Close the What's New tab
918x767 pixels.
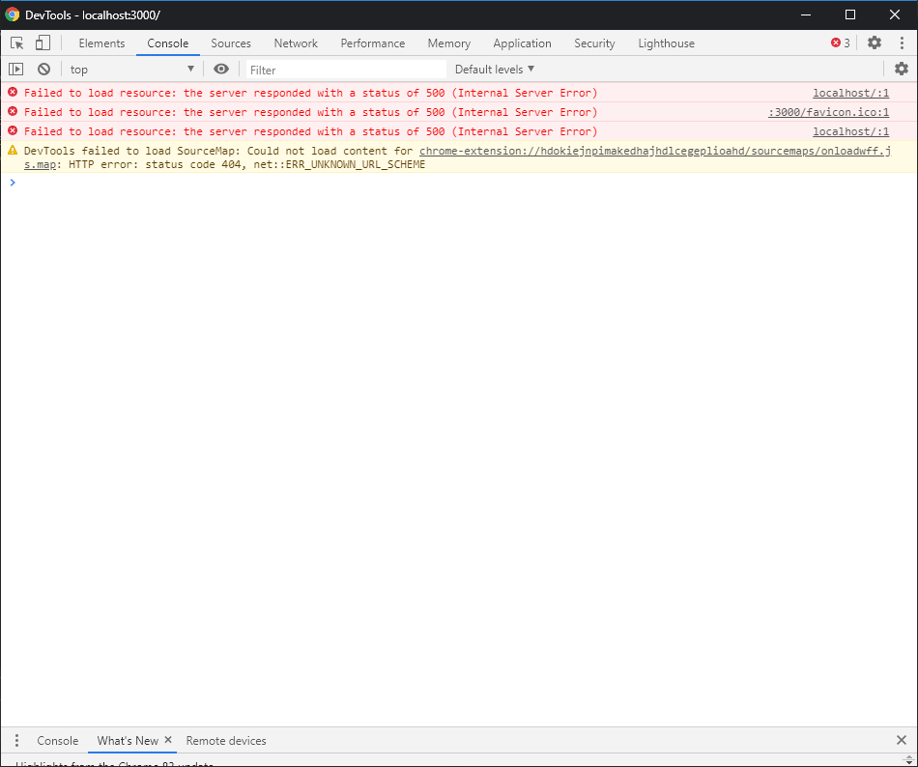[x=168, y=741]
